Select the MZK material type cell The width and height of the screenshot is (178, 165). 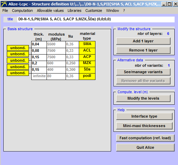87,64
